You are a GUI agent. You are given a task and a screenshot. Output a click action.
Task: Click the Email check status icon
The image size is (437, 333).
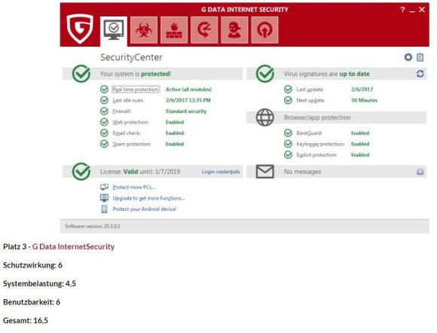click(104, 133)
